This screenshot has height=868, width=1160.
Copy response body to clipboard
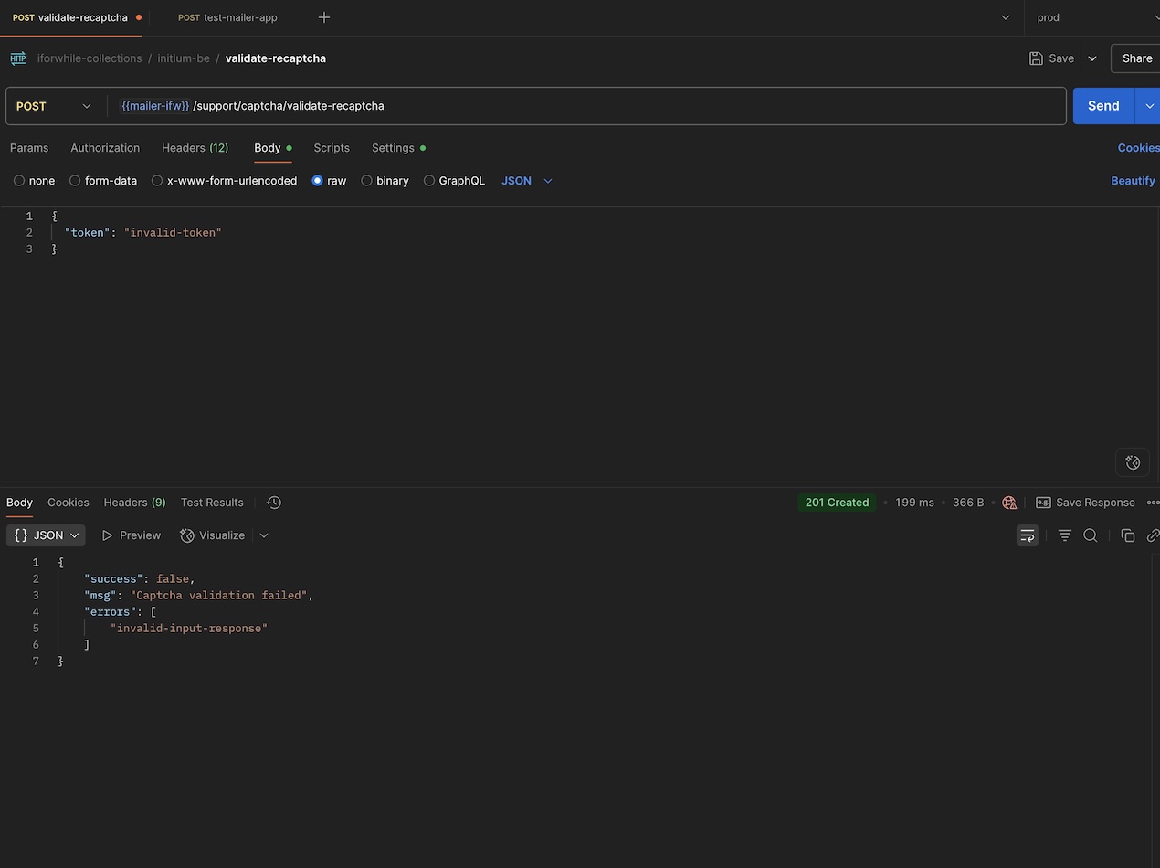[1127, 535]
